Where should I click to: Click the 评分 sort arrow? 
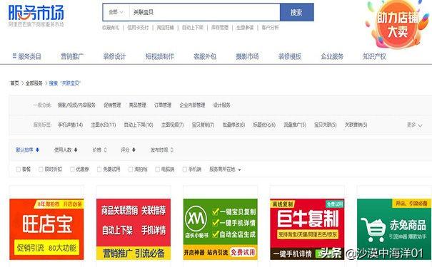(134, 150)
